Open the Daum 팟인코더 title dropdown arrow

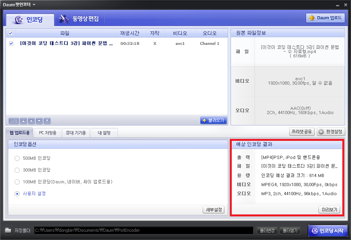(34, 5)
